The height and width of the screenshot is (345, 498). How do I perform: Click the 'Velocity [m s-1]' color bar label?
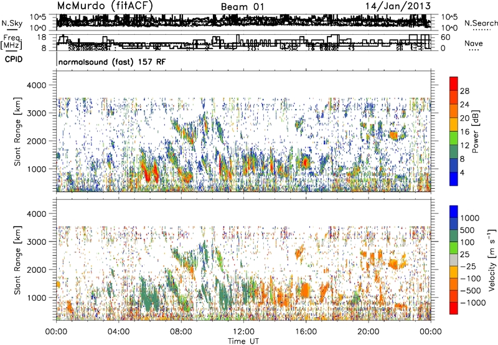click(492, 260)
